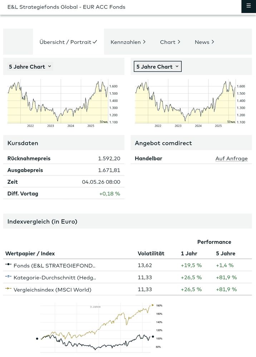
Task: Open the right 5-year price chart
Action: point(191,103)
